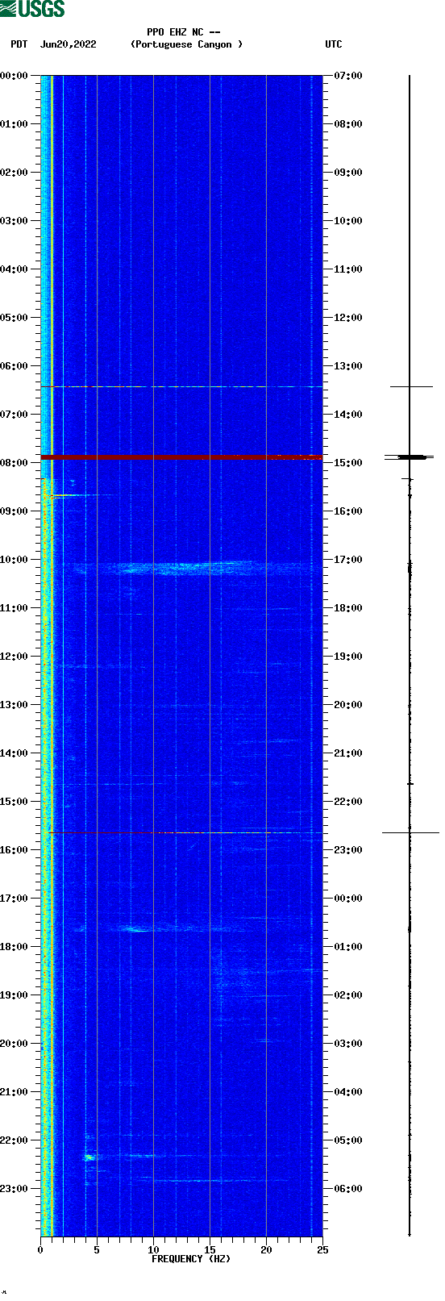Click the date label 'Jun20,2022'

click(68, 44)
